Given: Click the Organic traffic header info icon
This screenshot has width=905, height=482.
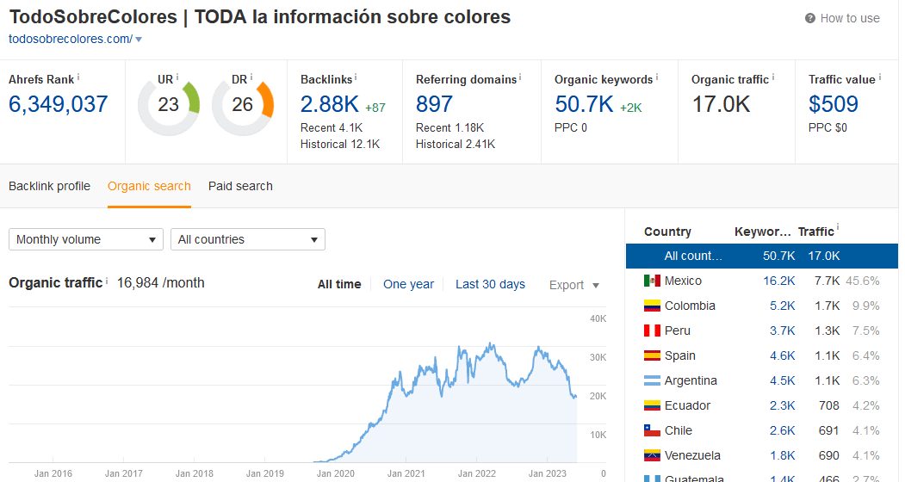Looking at the screenshot, I should [x=773, y=77].
